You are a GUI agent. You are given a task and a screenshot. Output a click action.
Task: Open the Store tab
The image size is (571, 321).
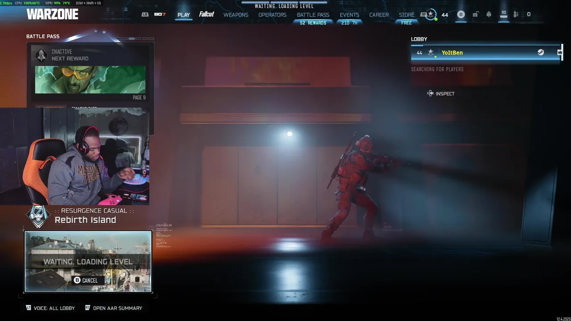pyautogui.click(x=406, y=15)
